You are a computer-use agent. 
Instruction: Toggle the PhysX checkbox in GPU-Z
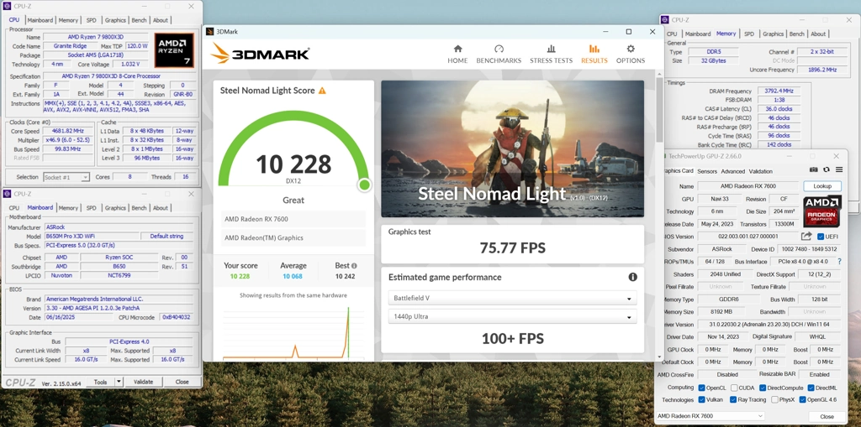click(x=774, y=399)
